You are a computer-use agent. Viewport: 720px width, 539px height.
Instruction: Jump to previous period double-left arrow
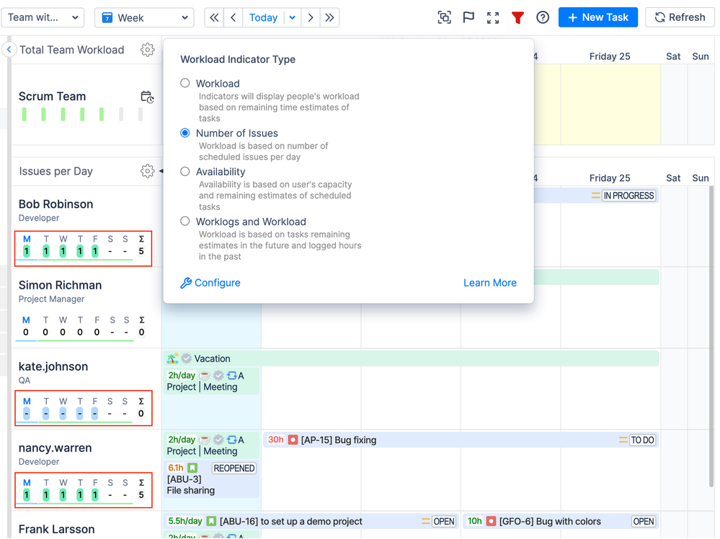(x=214, y=17)
